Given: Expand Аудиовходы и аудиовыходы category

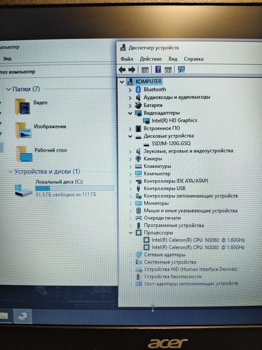Looking at the screenshot, I should point(130,98).
